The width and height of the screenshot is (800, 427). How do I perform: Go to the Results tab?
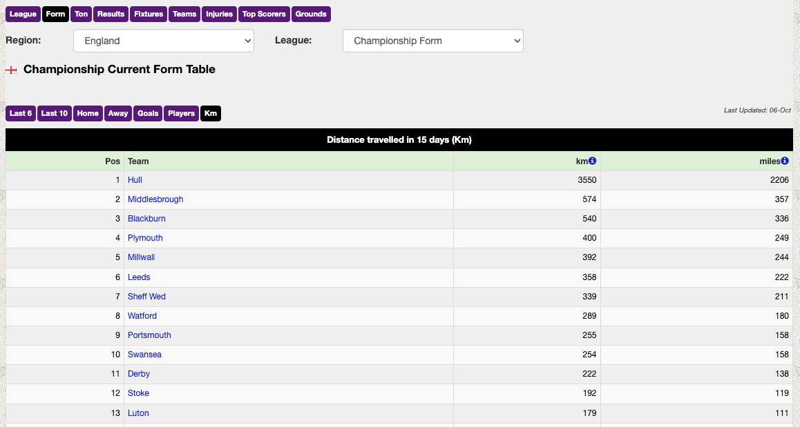[111, 14]
